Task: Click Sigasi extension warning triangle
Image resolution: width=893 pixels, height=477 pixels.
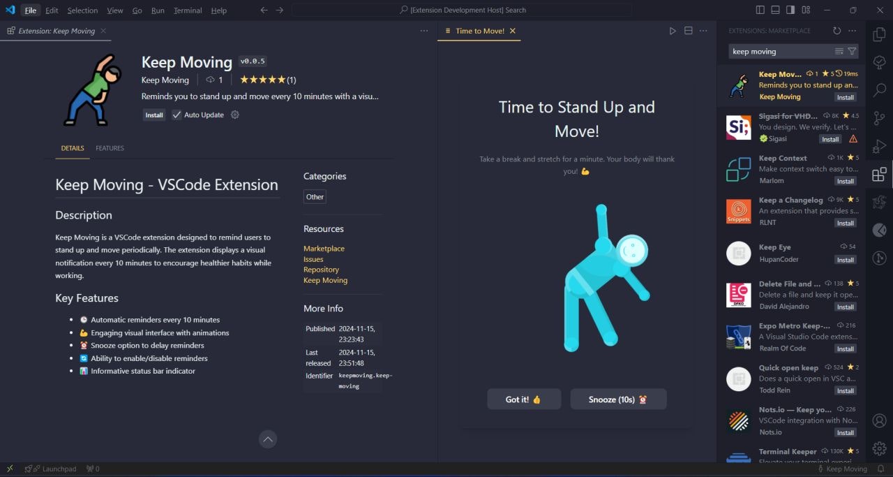Action: (x=853, y=139)
